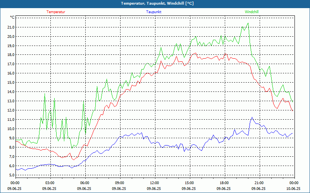Click the 06:00 time axis label
Image resolution: width=310 pixels, height=193 pixels.
[x=85, y=183]
